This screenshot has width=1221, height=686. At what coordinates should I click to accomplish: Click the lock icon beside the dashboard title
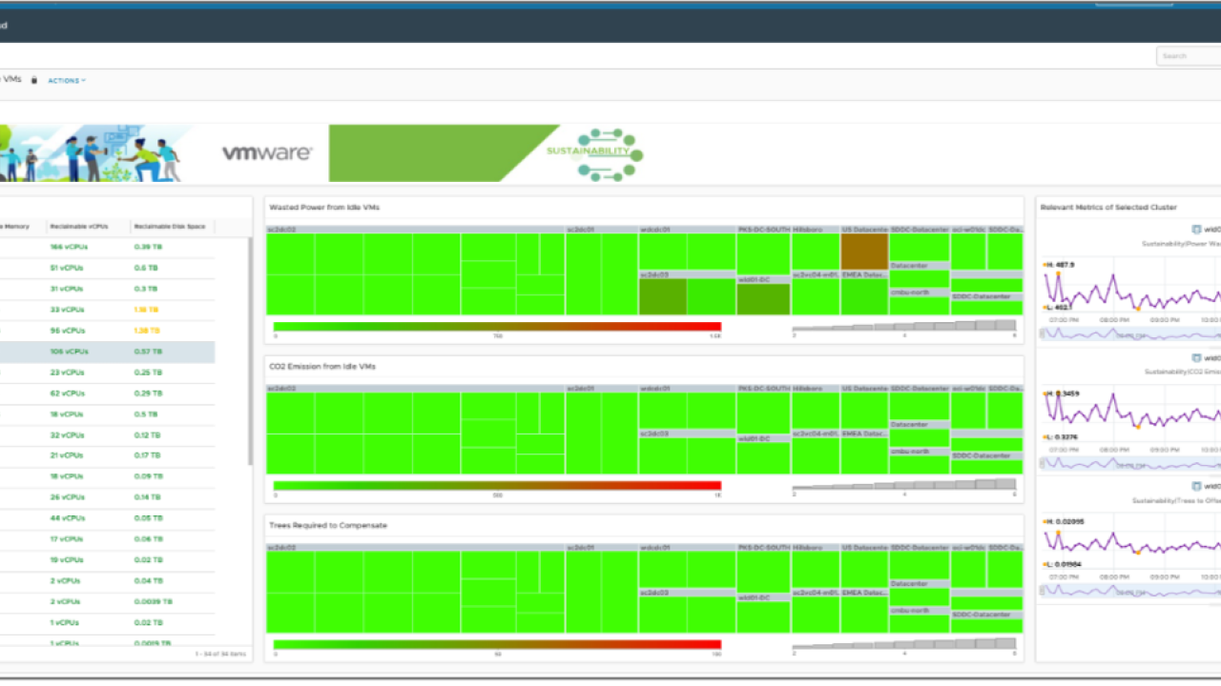point(34,80)
